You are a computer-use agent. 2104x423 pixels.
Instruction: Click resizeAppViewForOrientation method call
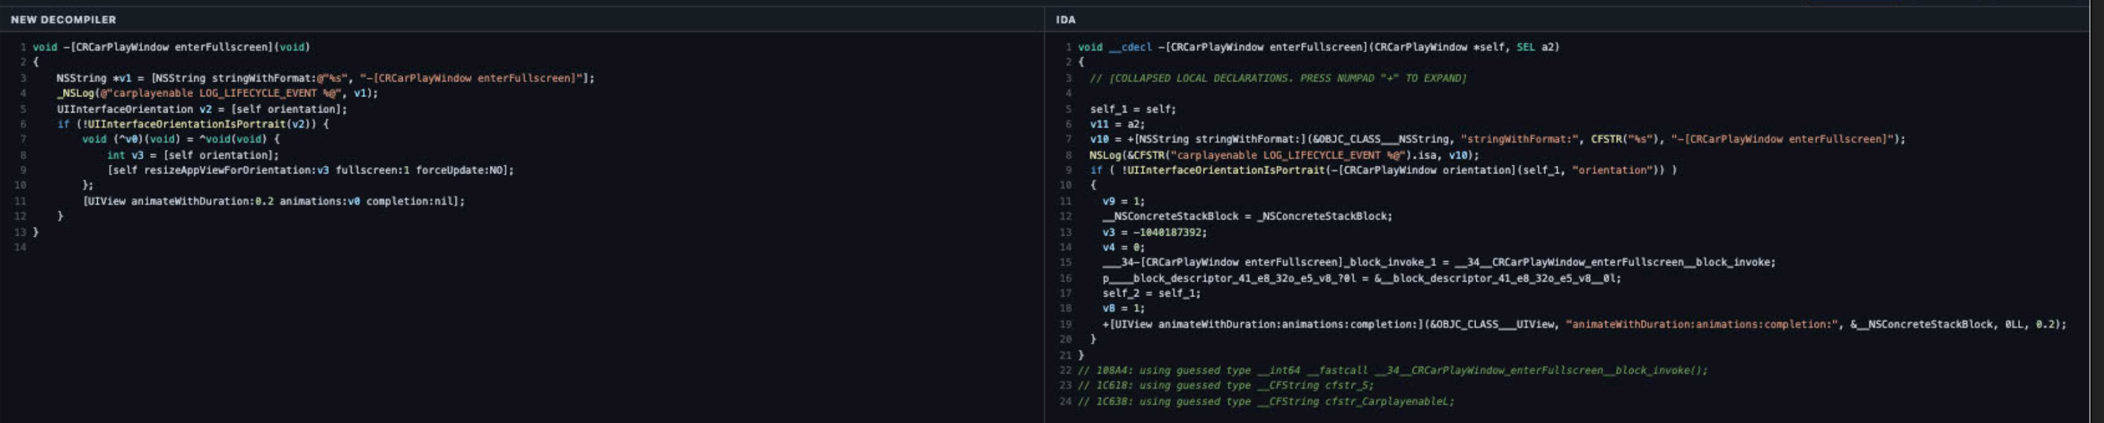pos(310,171)
